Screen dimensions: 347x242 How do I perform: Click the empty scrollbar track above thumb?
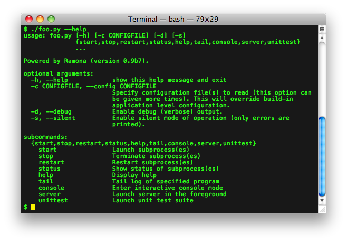click(x=322, y=79)
